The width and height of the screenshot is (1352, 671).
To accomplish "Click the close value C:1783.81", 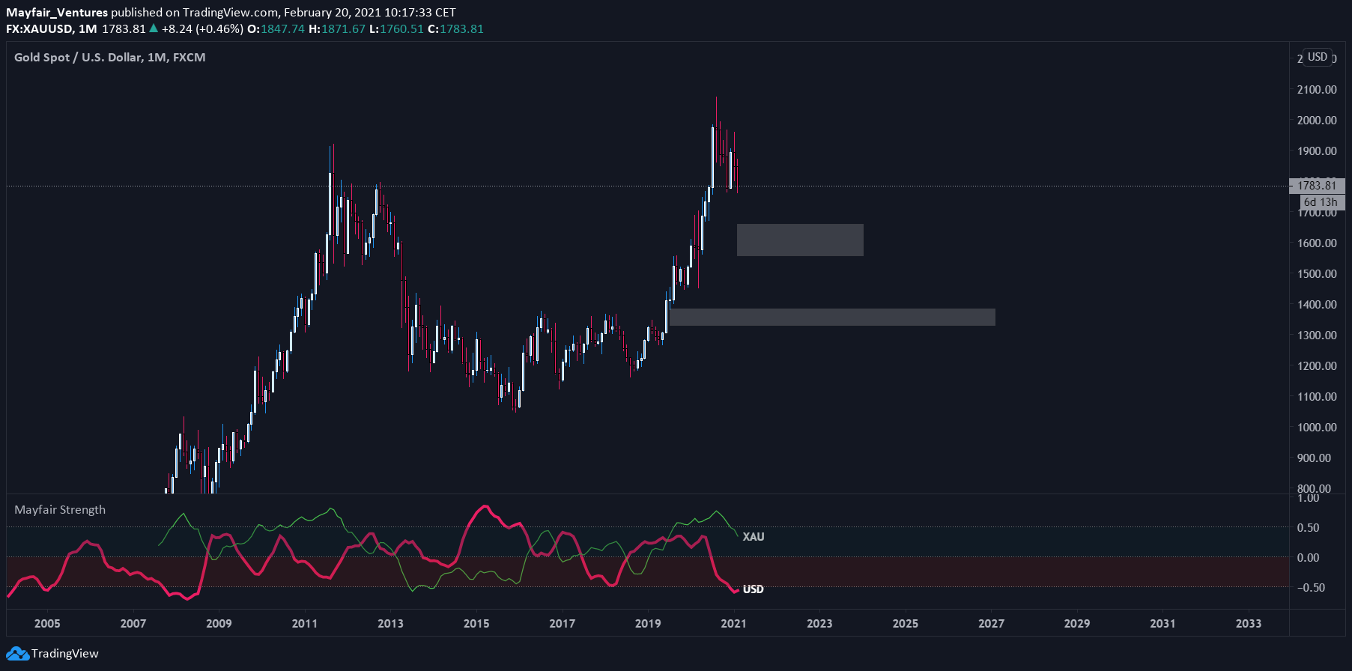I will (455, 29).
